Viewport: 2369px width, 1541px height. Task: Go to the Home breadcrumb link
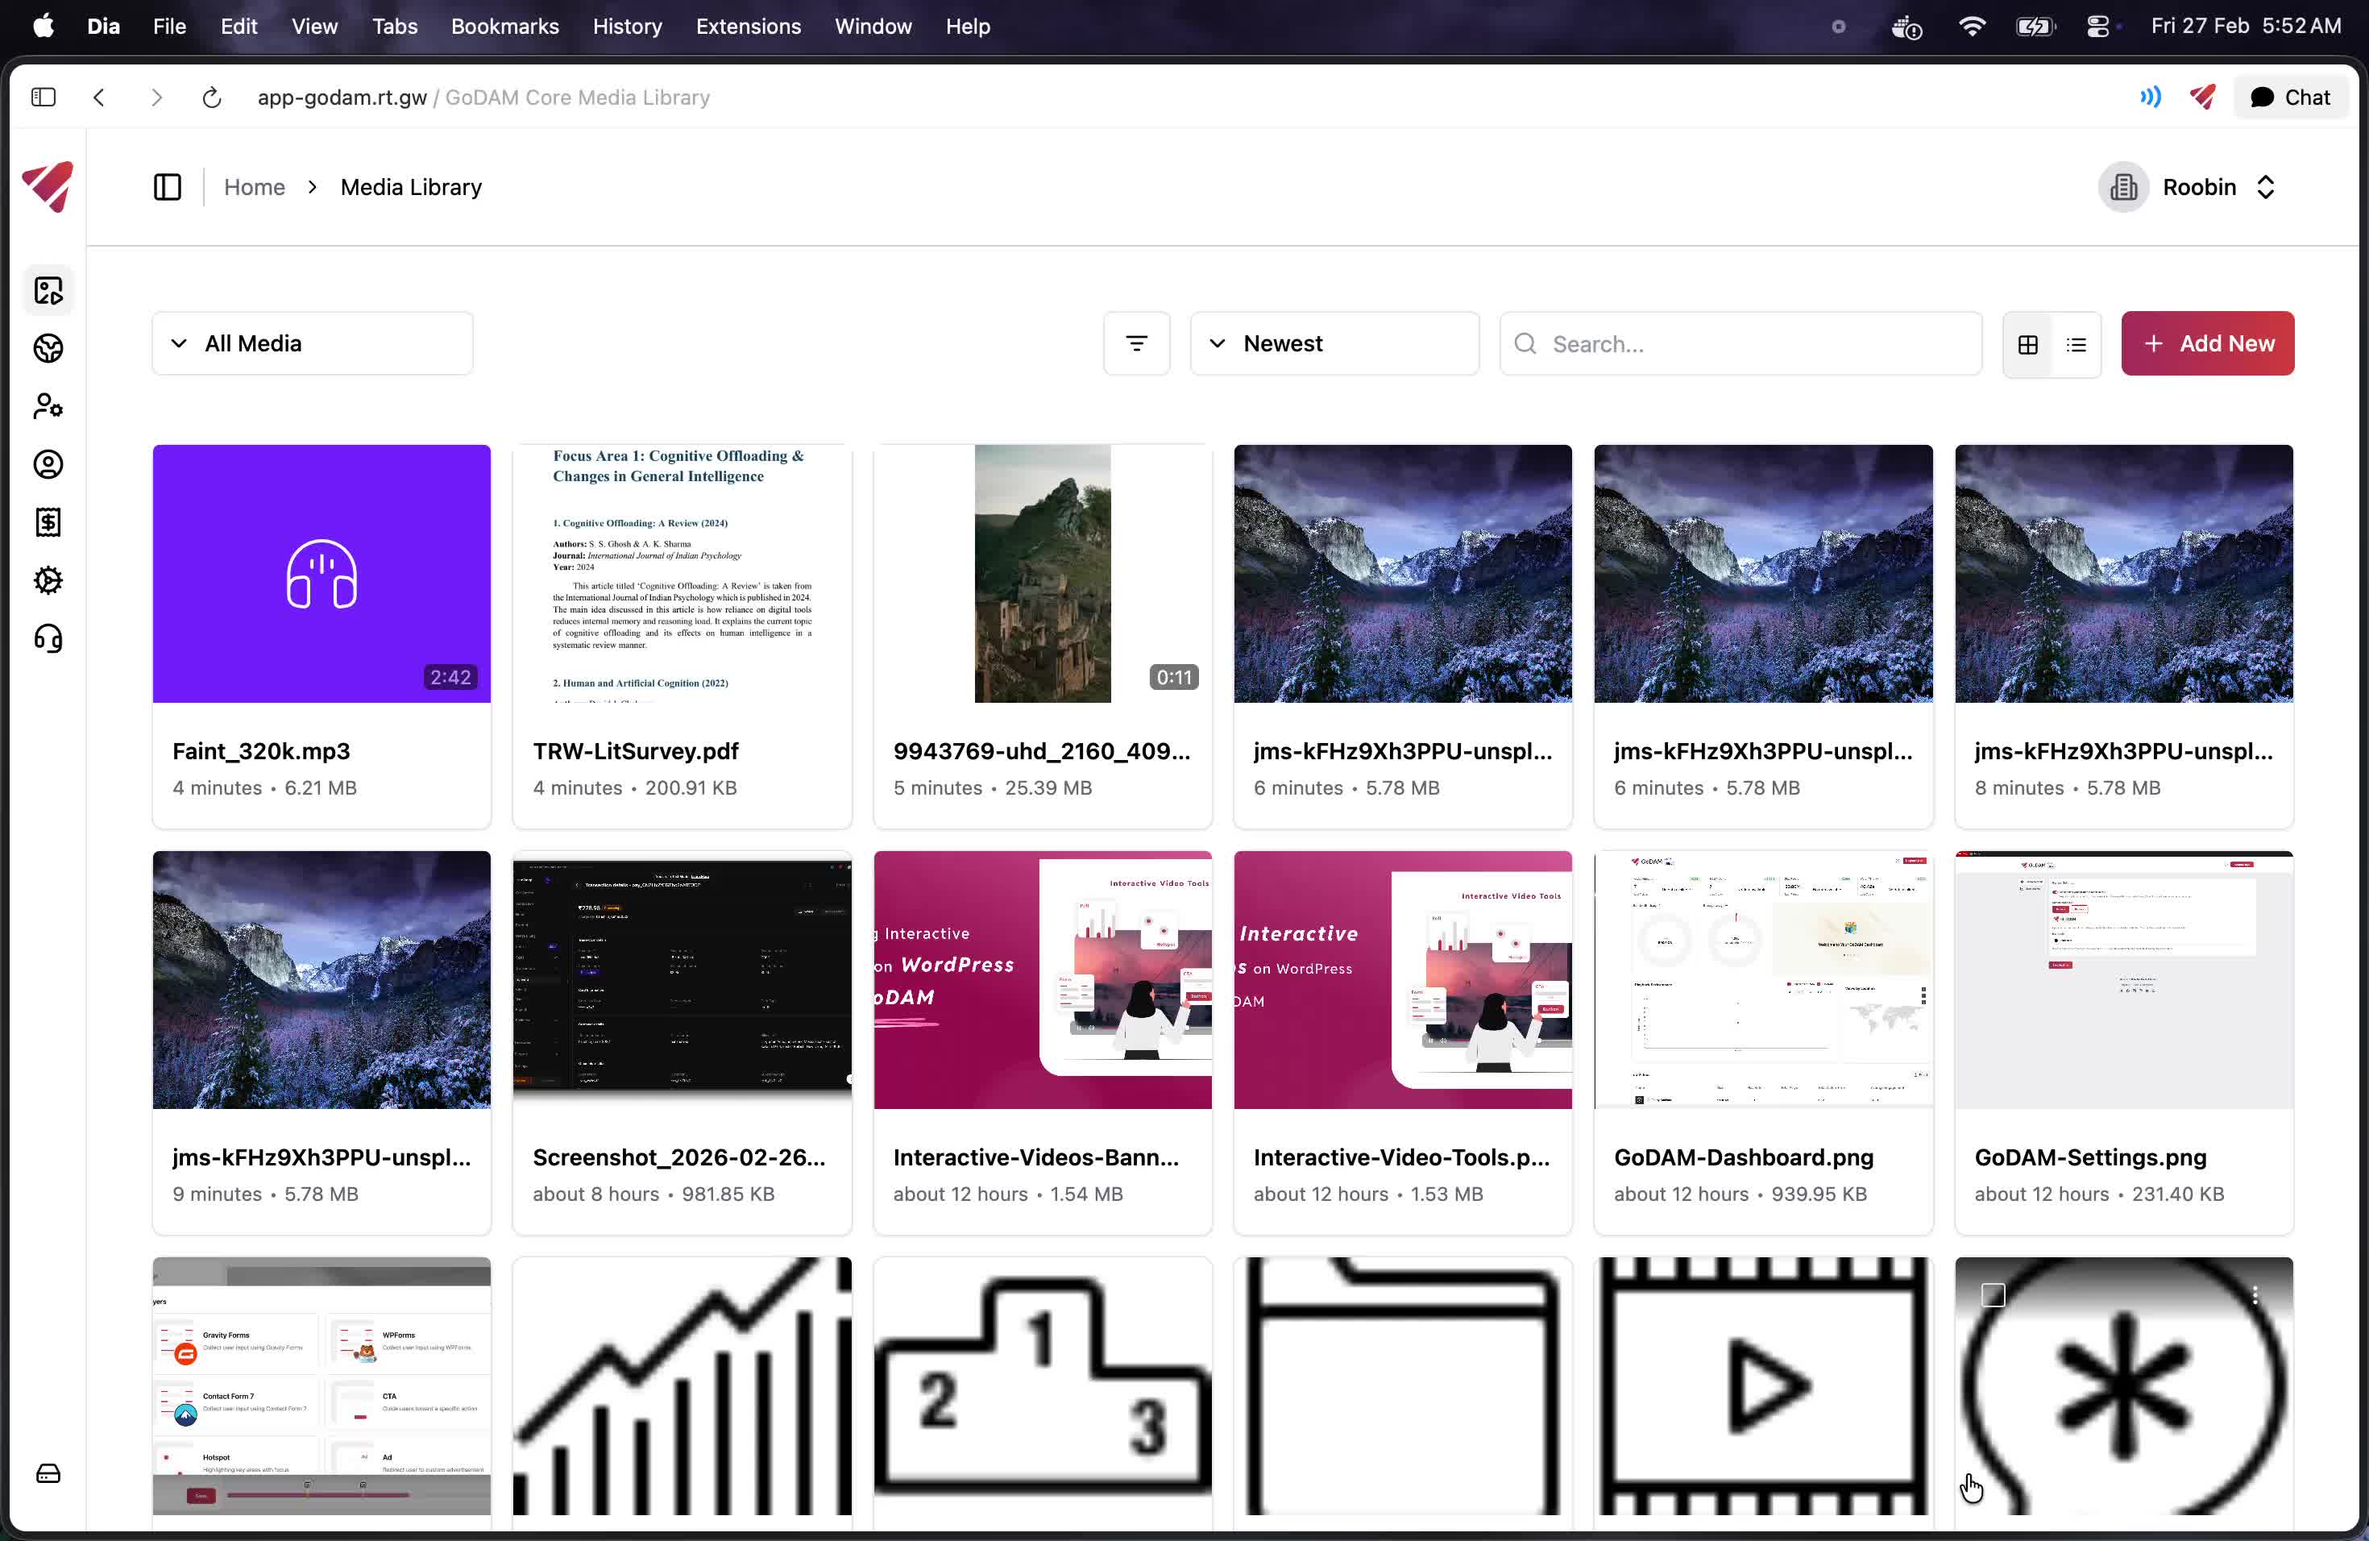click(254, 187)
